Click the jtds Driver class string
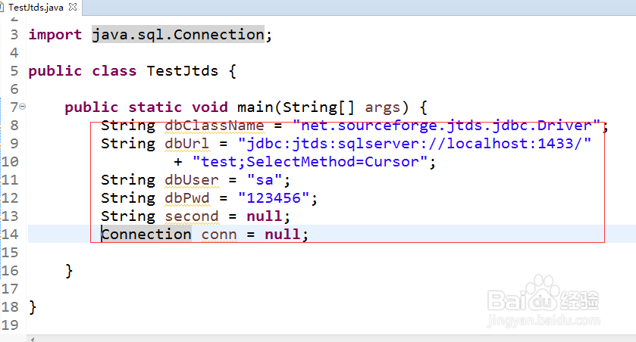Image resolution: width=636 pixels, height=342 pixels. 446,126
